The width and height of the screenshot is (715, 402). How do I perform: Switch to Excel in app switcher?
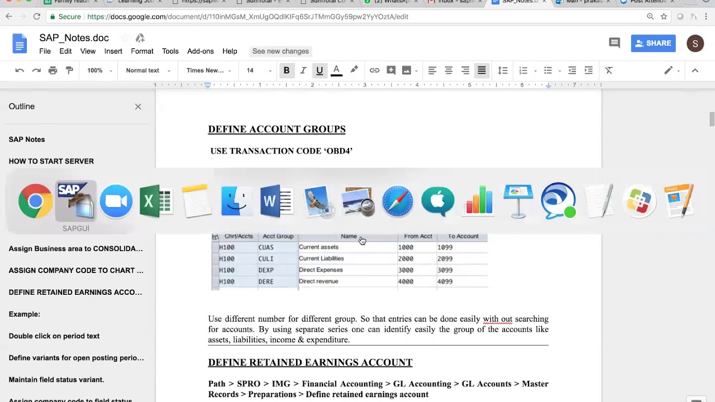[156, 200]
